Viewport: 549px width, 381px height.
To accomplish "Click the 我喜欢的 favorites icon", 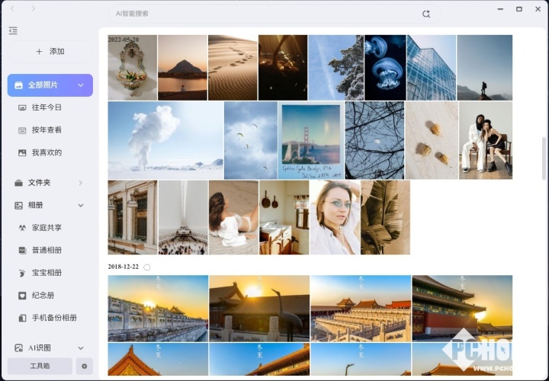I will (22, 152).
